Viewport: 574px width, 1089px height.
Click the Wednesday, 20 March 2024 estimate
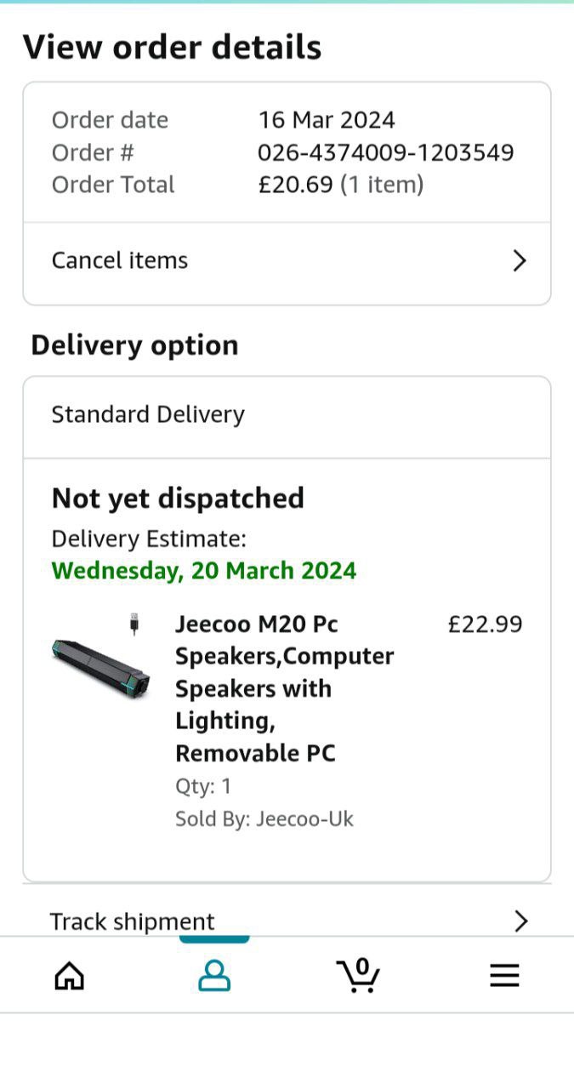tap(204, 570)
